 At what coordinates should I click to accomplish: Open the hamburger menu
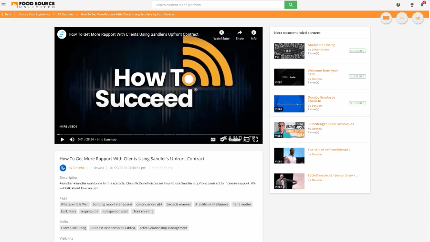pos(4,5)
